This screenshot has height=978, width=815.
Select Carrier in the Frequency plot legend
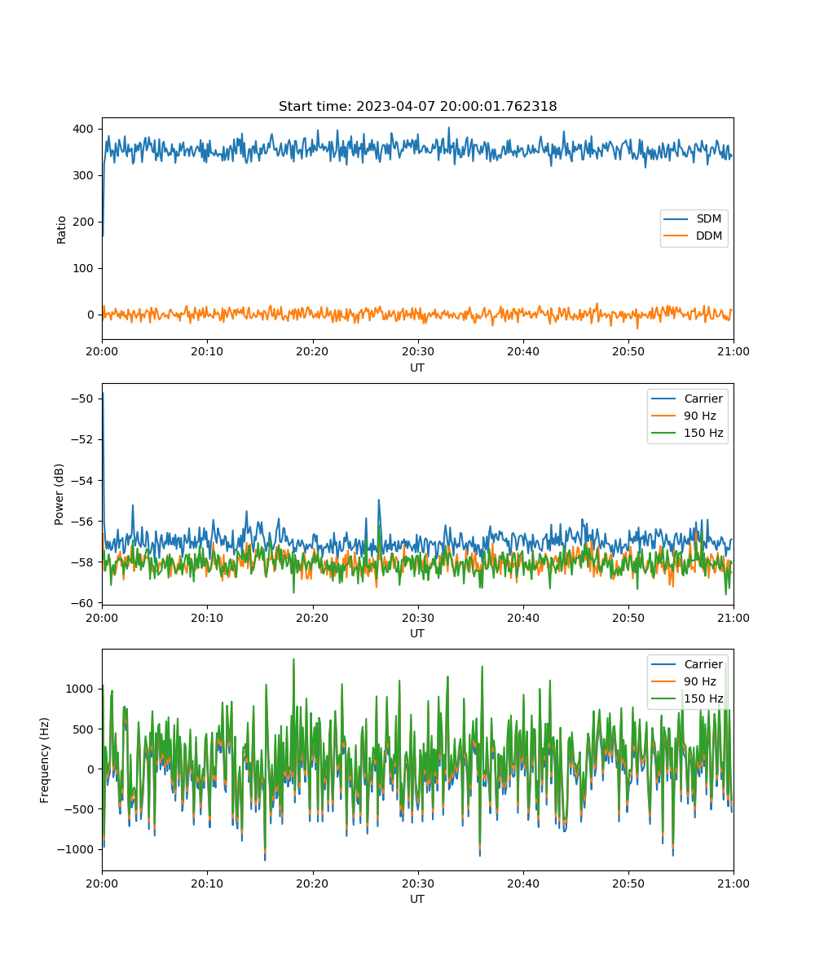(x=703, y=664)
